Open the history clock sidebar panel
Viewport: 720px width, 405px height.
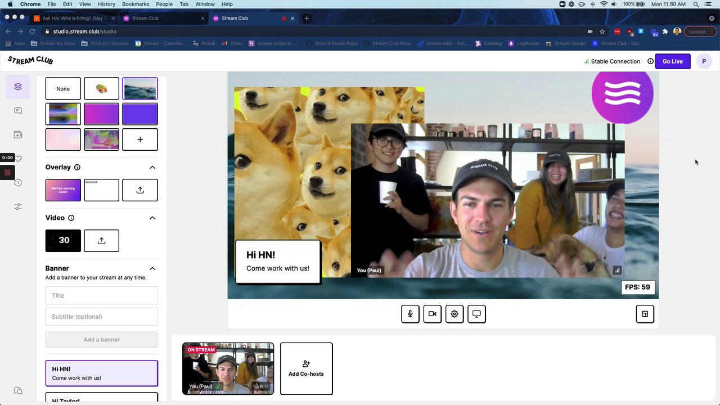tap(18, 183)
